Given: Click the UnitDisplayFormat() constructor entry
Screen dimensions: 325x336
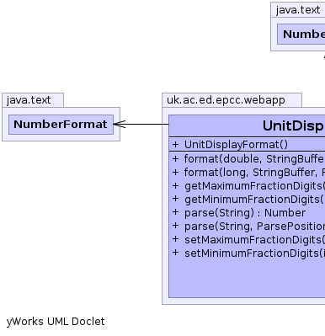Looking at the screenshot, I should tap(236, 145).
